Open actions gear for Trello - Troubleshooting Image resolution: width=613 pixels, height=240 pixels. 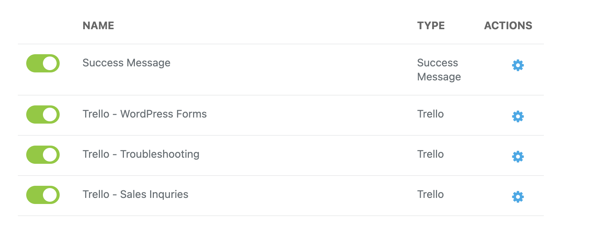[x=518, y=157]
